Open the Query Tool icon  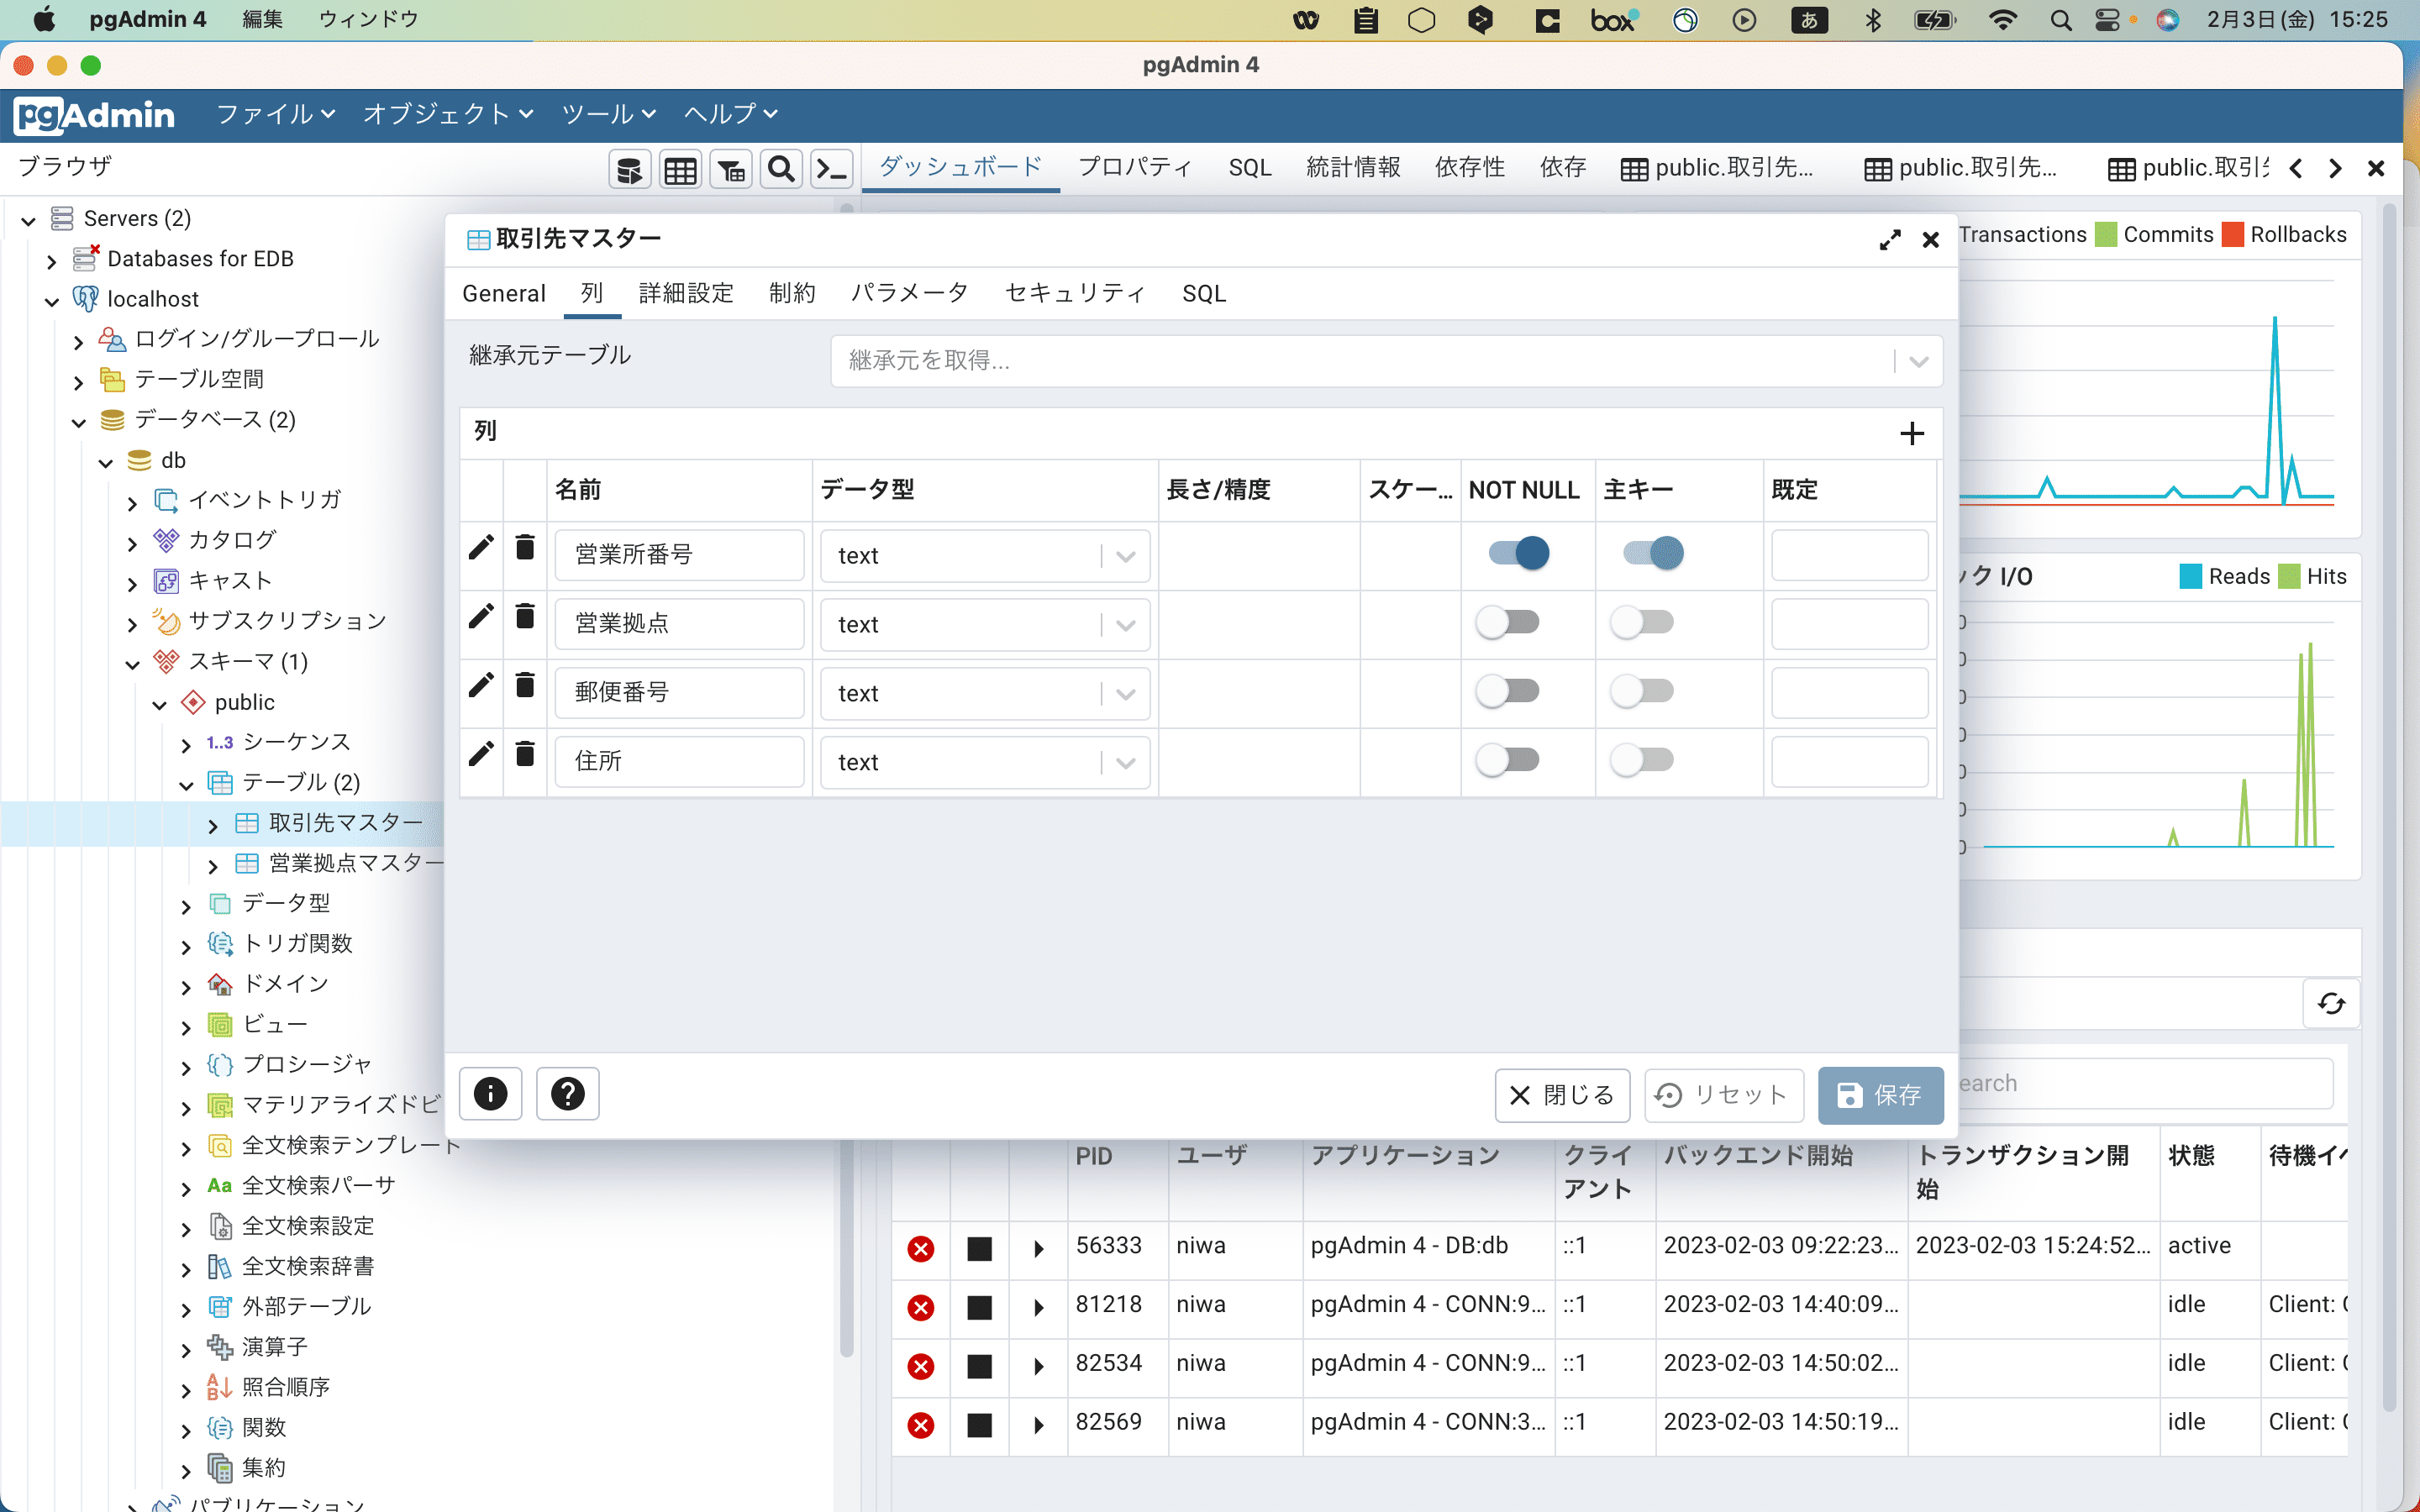coord(630,167)
